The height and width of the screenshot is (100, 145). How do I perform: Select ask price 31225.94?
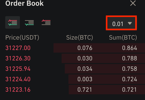[18, 69]
